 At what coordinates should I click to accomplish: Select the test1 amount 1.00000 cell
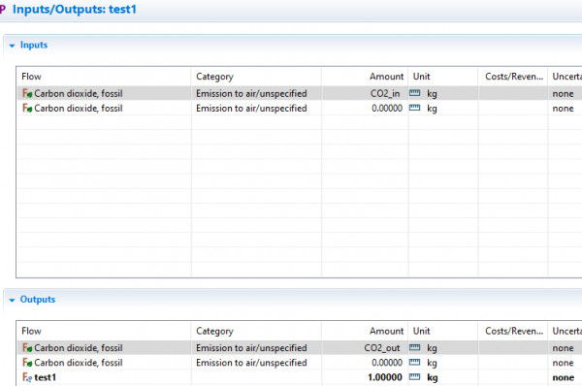(365, 377)
